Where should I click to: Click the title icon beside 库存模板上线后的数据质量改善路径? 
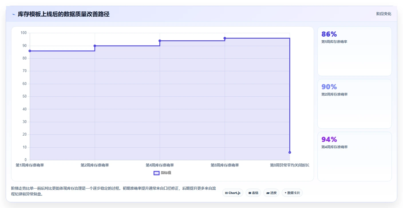pos(13,14)
